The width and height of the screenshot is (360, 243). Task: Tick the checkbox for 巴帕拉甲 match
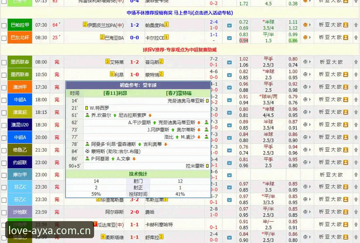4,26
